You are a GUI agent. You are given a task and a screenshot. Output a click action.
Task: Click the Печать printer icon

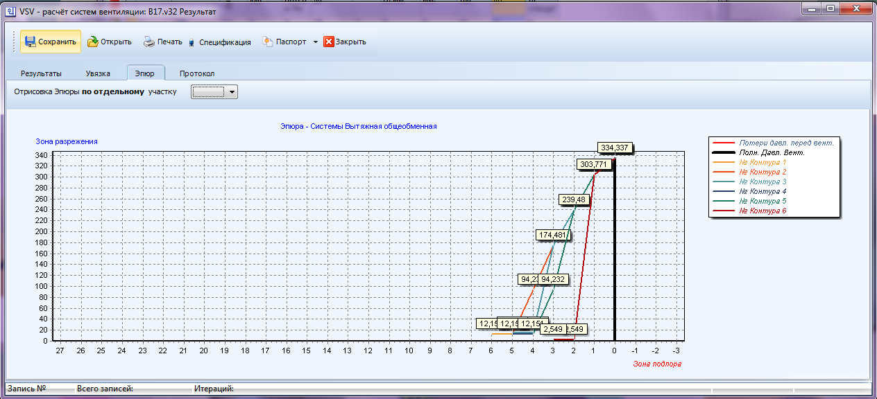click(x=149, y=42)
